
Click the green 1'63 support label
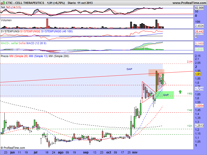190,94
